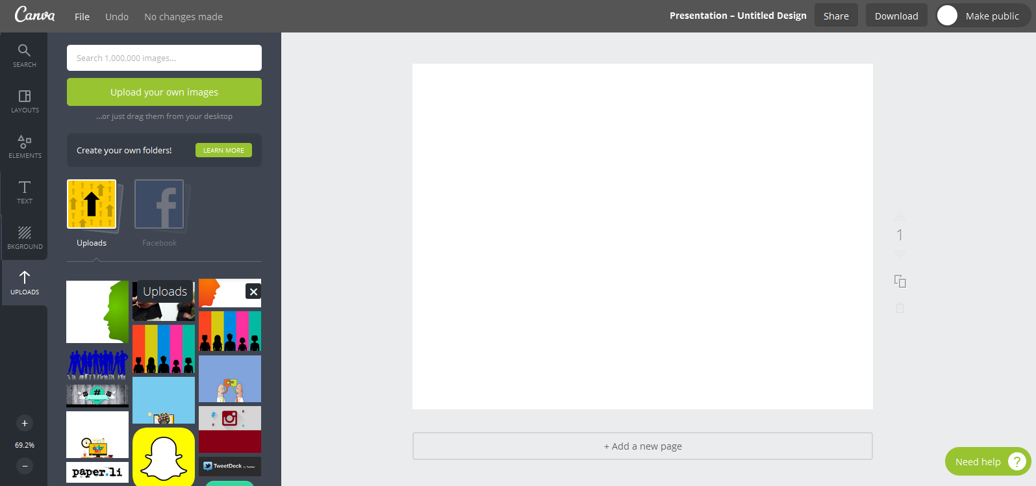Click the Download button
This screenshot has width=1036, height=486.
tap(896, 16)
